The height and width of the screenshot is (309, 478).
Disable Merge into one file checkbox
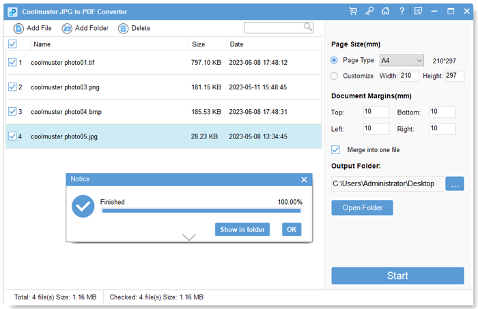[335, 149]
